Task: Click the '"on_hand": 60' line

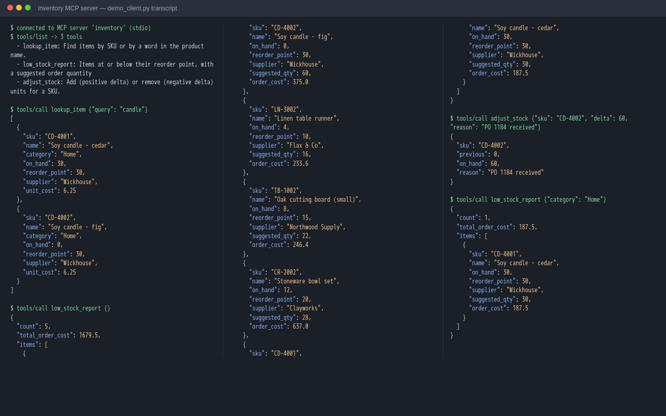Action: point(479,164)
